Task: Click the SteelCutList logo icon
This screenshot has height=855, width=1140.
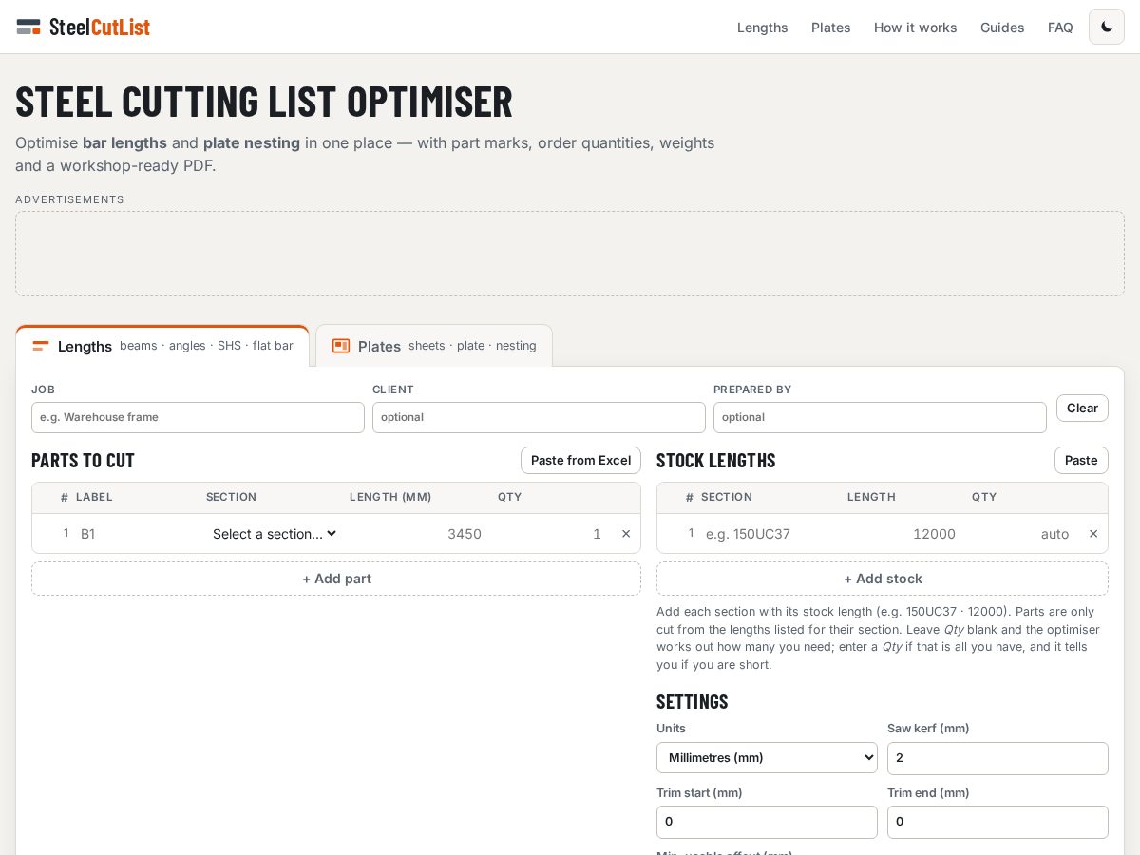Action: 28,27
